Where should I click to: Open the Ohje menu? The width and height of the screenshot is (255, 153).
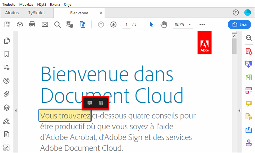(x=68, y=5)
